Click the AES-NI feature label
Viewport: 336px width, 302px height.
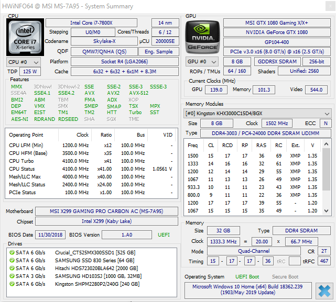pos(19,119)
